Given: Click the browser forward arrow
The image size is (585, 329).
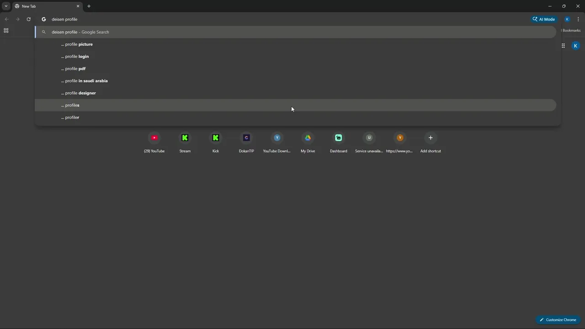Looking at the screenshot, I should [x=17, y=19].
